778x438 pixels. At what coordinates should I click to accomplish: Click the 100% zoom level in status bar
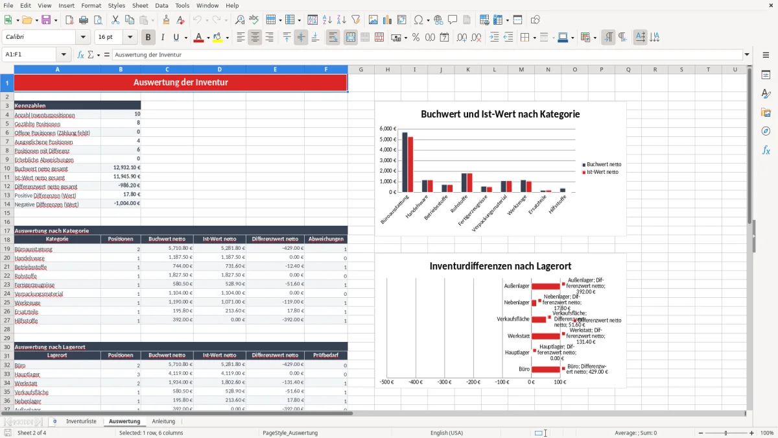(x=767, y=433)
